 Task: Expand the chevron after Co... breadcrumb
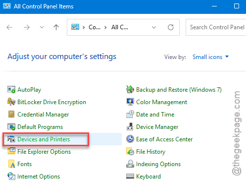click(x=105, y=27)
